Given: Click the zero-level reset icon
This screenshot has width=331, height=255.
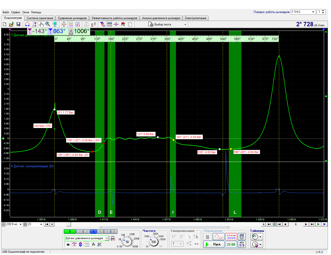Looking at the screenshot, I should [93, 24].
